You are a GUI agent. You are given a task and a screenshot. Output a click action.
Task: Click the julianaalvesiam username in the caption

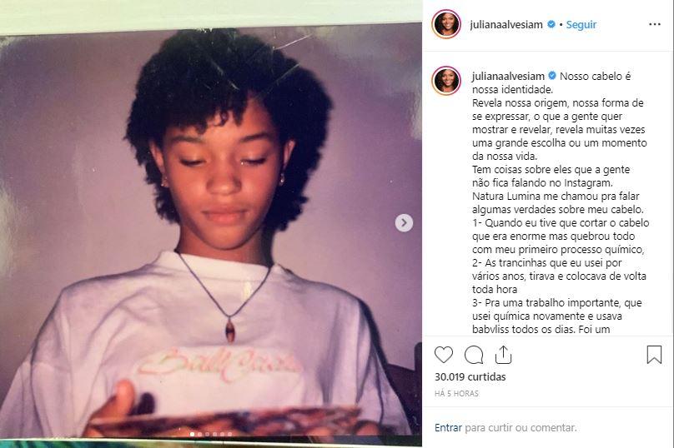click(x=506, y=76)
